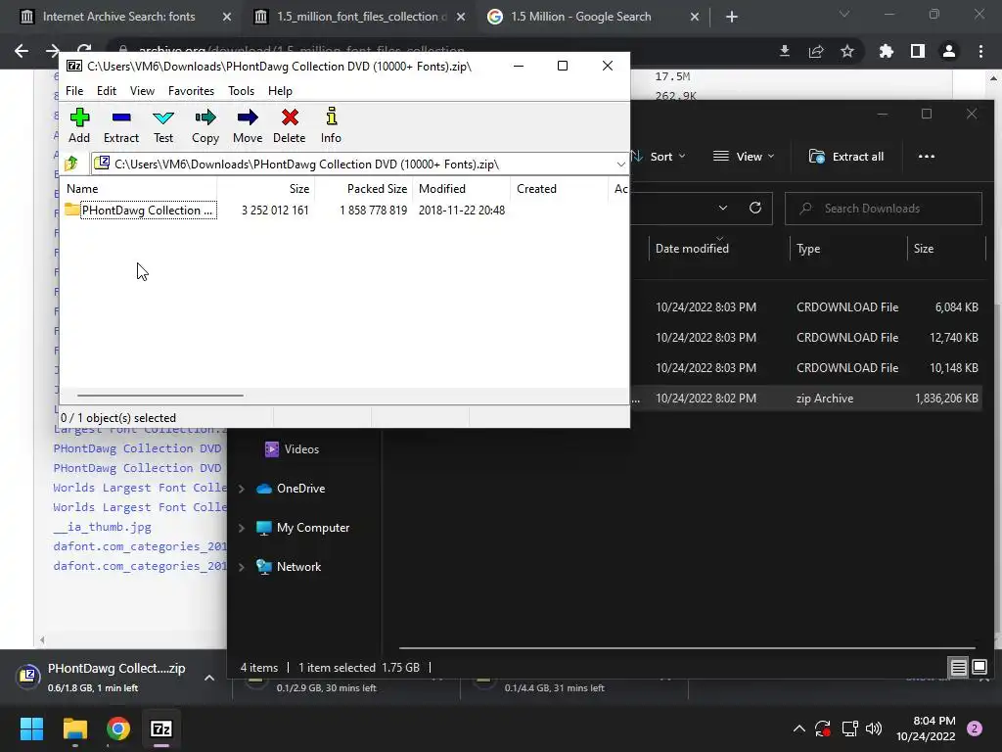The width and height of the screenshot is (1002, 752).
Task: Toggle Chrome side panel icon
Action: 918,51
